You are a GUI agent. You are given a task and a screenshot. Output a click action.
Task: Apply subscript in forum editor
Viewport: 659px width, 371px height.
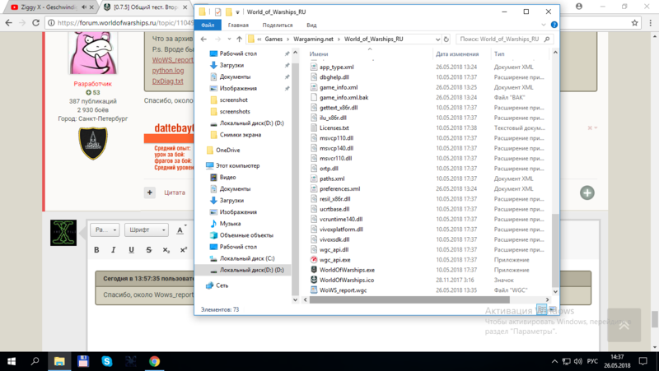(x=166, y=250)
